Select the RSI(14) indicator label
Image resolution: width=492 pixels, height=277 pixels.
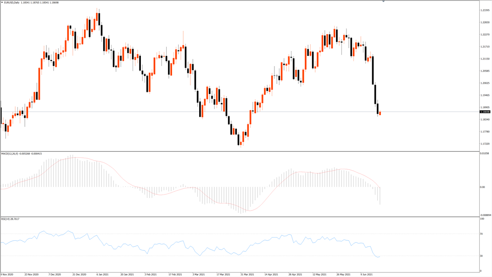6,219
